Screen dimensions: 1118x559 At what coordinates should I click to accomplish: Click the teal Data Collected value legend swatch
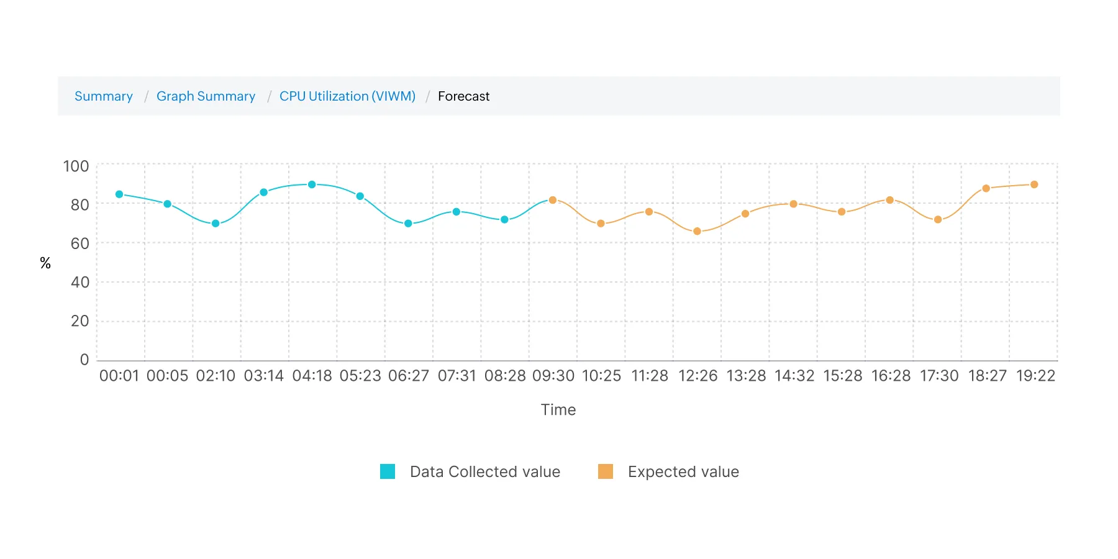coord(387,471)
